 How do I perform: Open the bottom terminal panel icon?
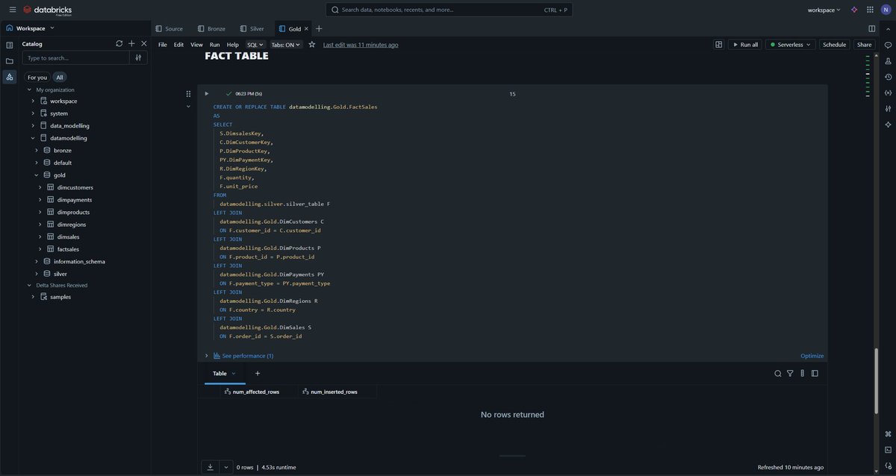888,450
